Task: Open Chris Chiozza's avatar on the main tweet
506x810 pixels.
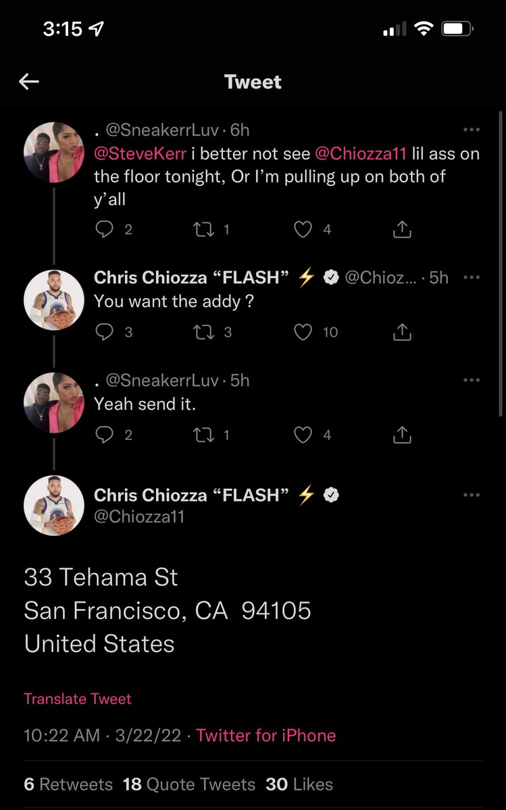Action: coord(54,506)
